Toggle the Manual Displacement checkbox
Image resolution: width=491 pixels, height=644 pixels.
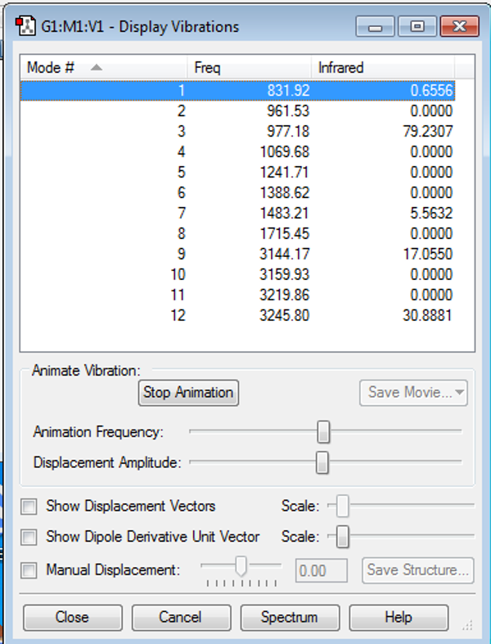pyautogui.click(x=29, y=570)
